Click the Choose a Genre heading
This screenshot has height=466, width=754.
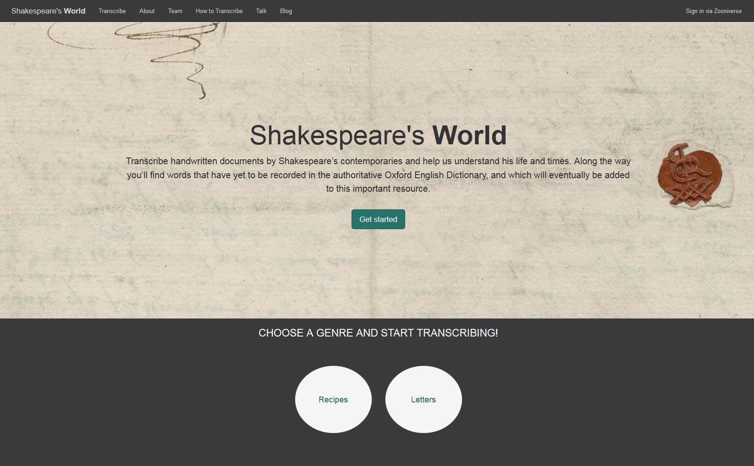coord(378,333)
